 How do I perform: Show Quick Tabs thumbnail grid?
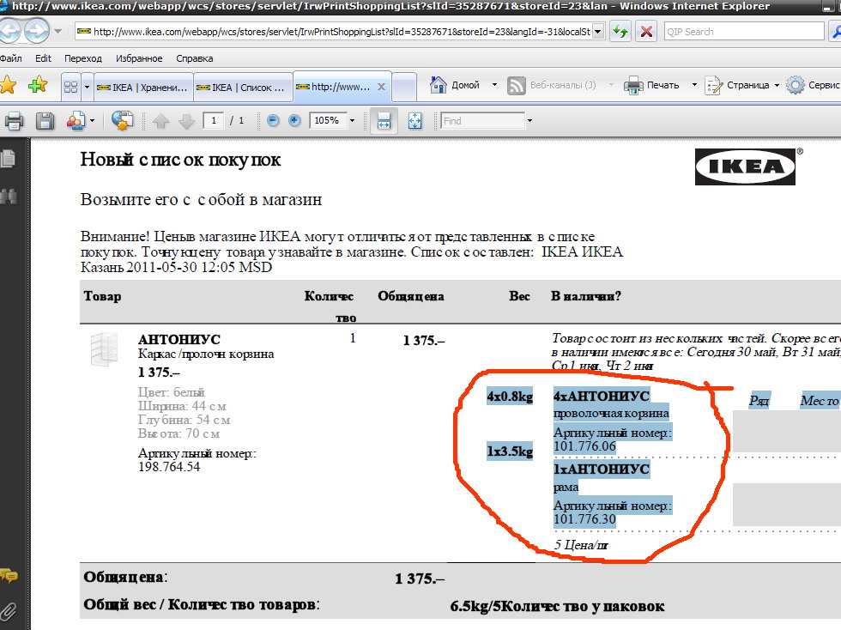pos(70,87)
